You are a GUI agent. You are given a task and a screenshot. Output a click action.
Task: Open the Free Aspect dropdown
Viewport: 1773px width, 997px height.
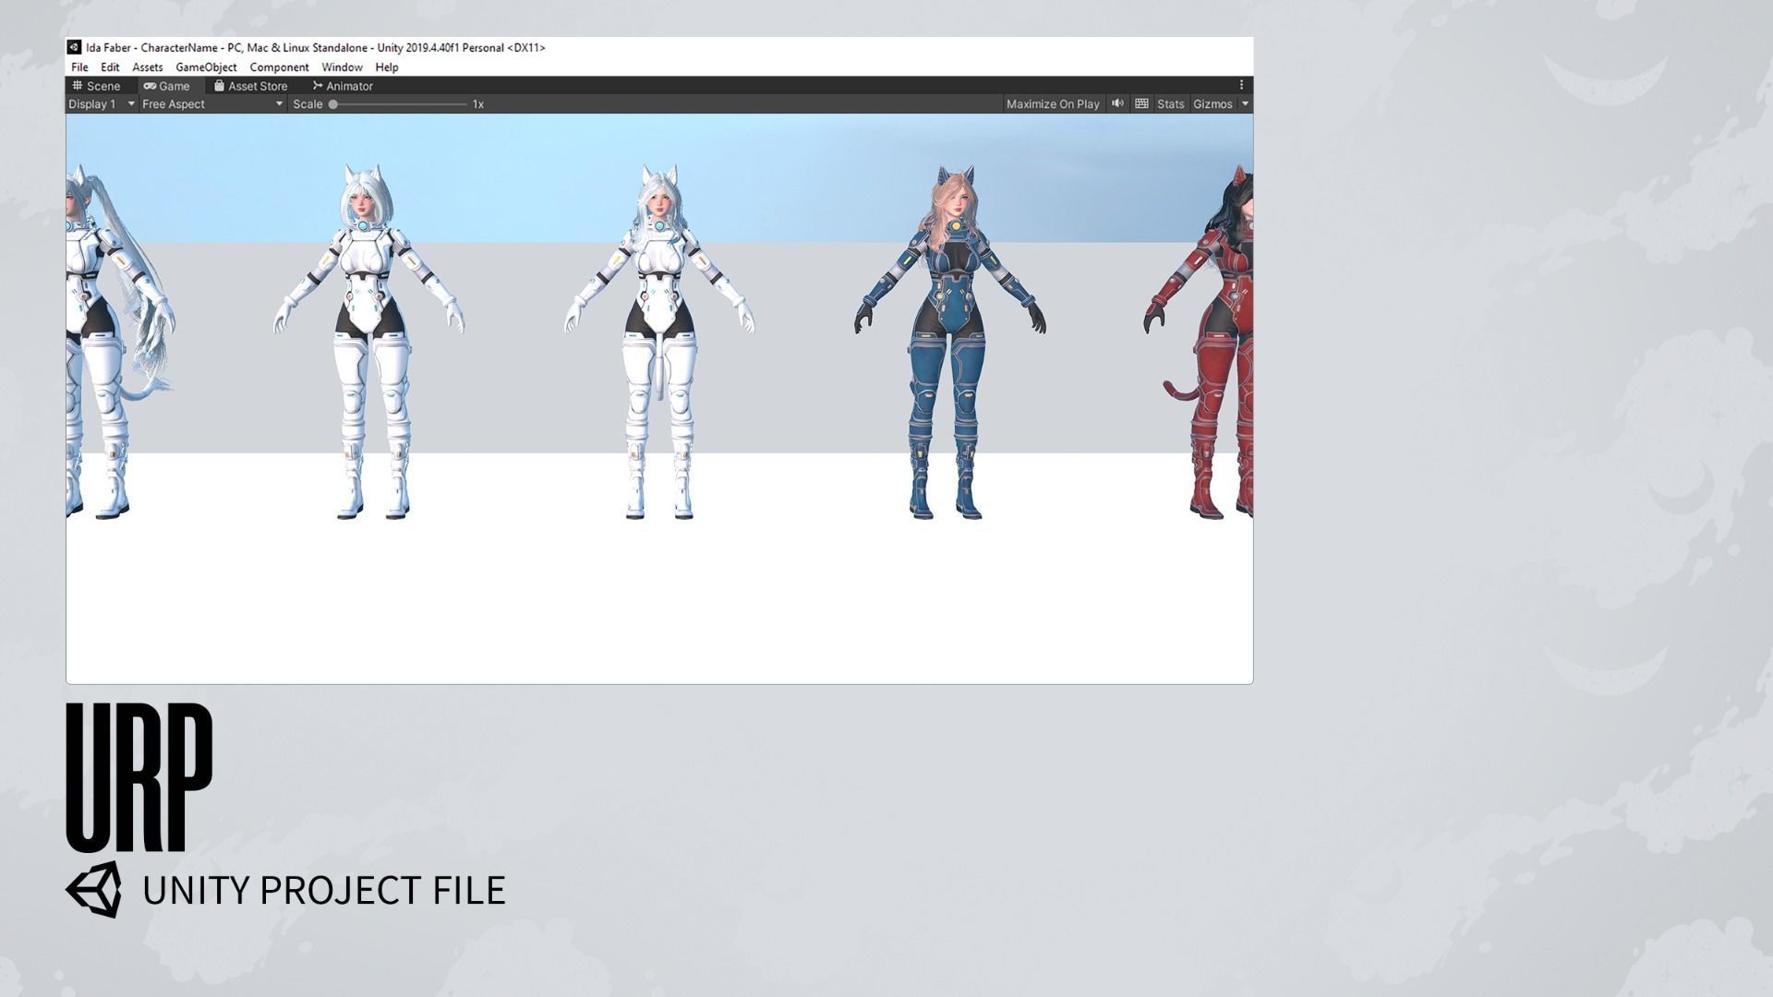[211, 104]
